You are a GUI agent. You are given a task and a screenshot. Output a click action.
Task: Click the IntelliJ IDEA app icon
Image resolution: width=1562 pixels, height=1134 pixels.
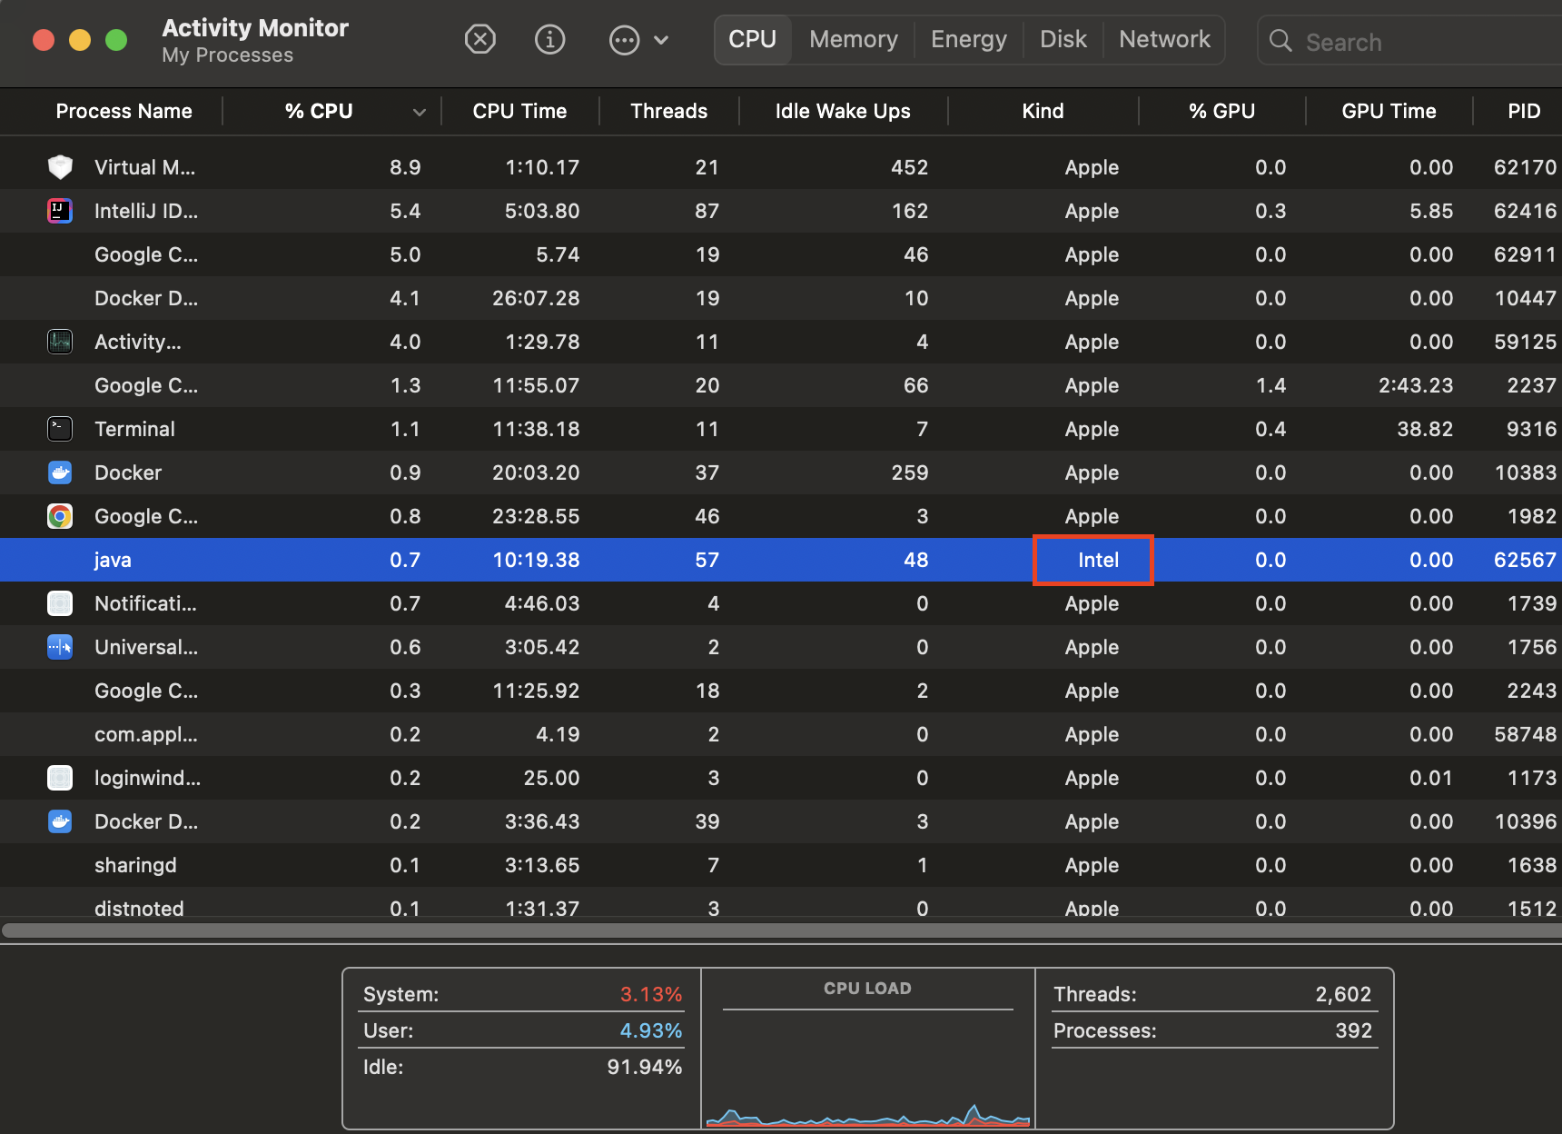point(60,211)
